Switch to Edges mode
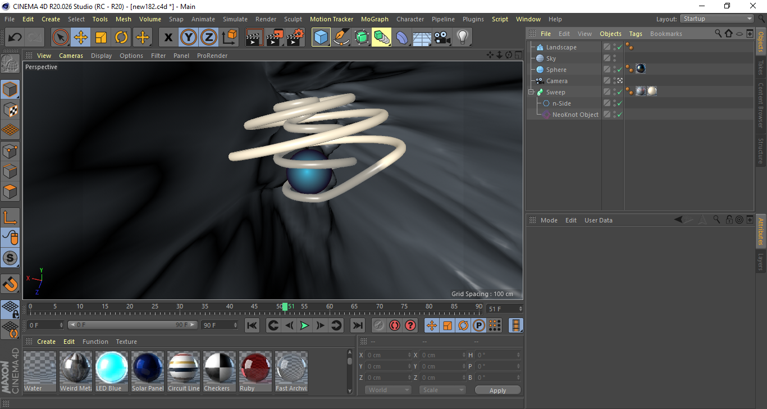The width and height of the screenshot is (767, 409). click(10, 171)
